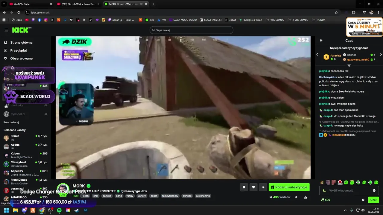Click the sparkle icon button beside the heart

point(263,187)
